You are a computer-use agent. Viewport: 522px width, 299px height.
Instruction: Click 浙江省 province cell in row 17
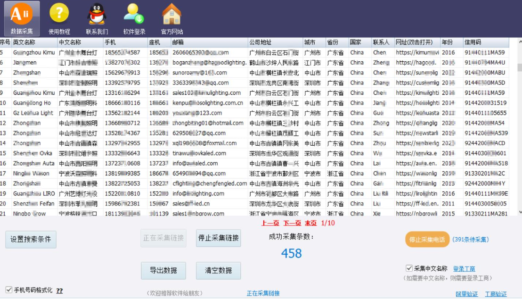335,174
